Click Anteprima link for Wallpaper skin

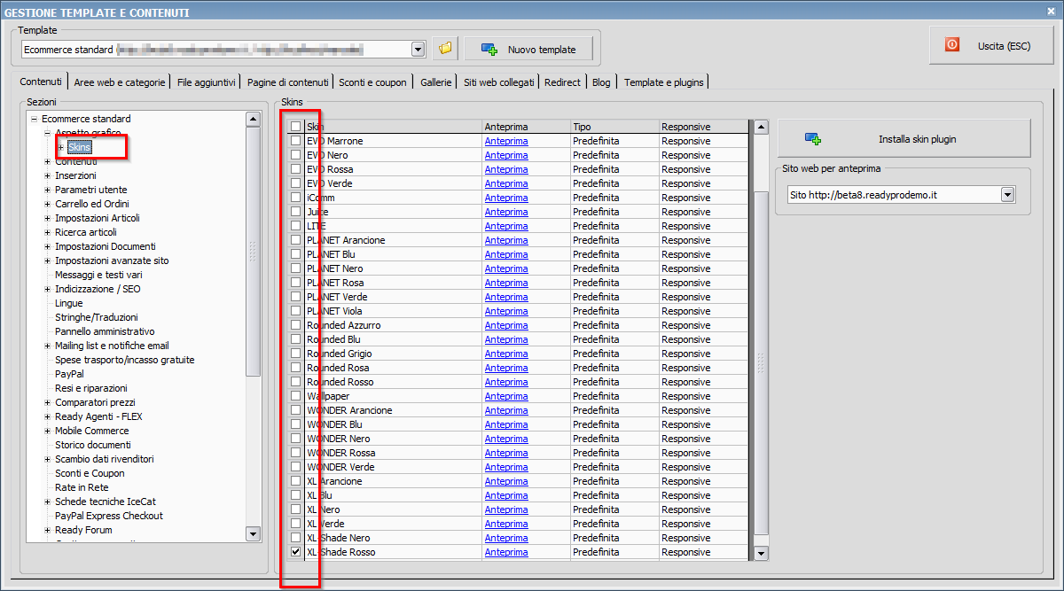pos(505,396)
